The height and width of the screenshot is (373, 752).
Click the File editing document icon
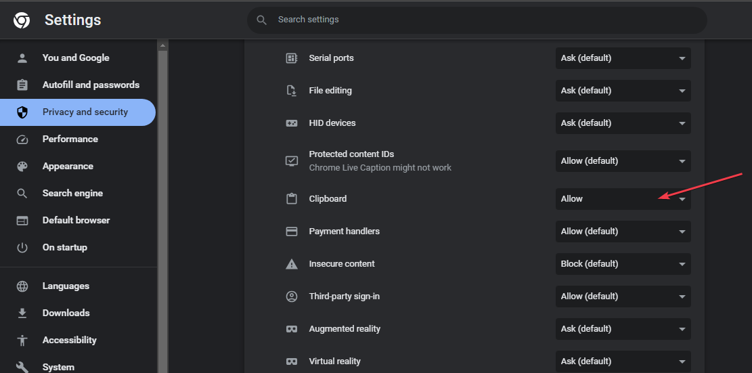[x=292, y=91]
